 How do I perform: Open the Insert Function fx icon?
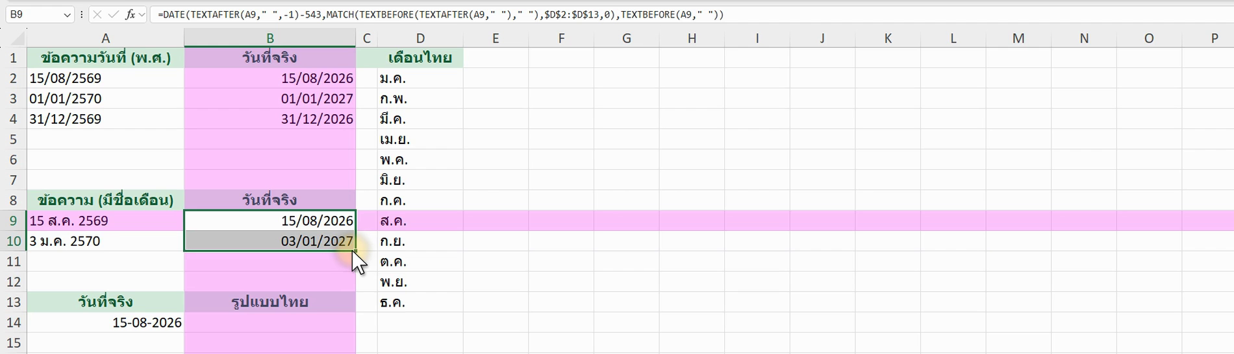tap(130, 14)
